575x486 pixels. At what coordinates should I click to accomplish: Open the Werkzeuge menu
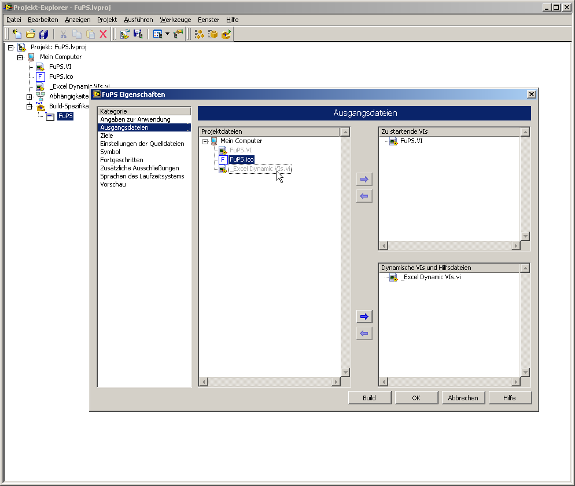pos(175,20)
